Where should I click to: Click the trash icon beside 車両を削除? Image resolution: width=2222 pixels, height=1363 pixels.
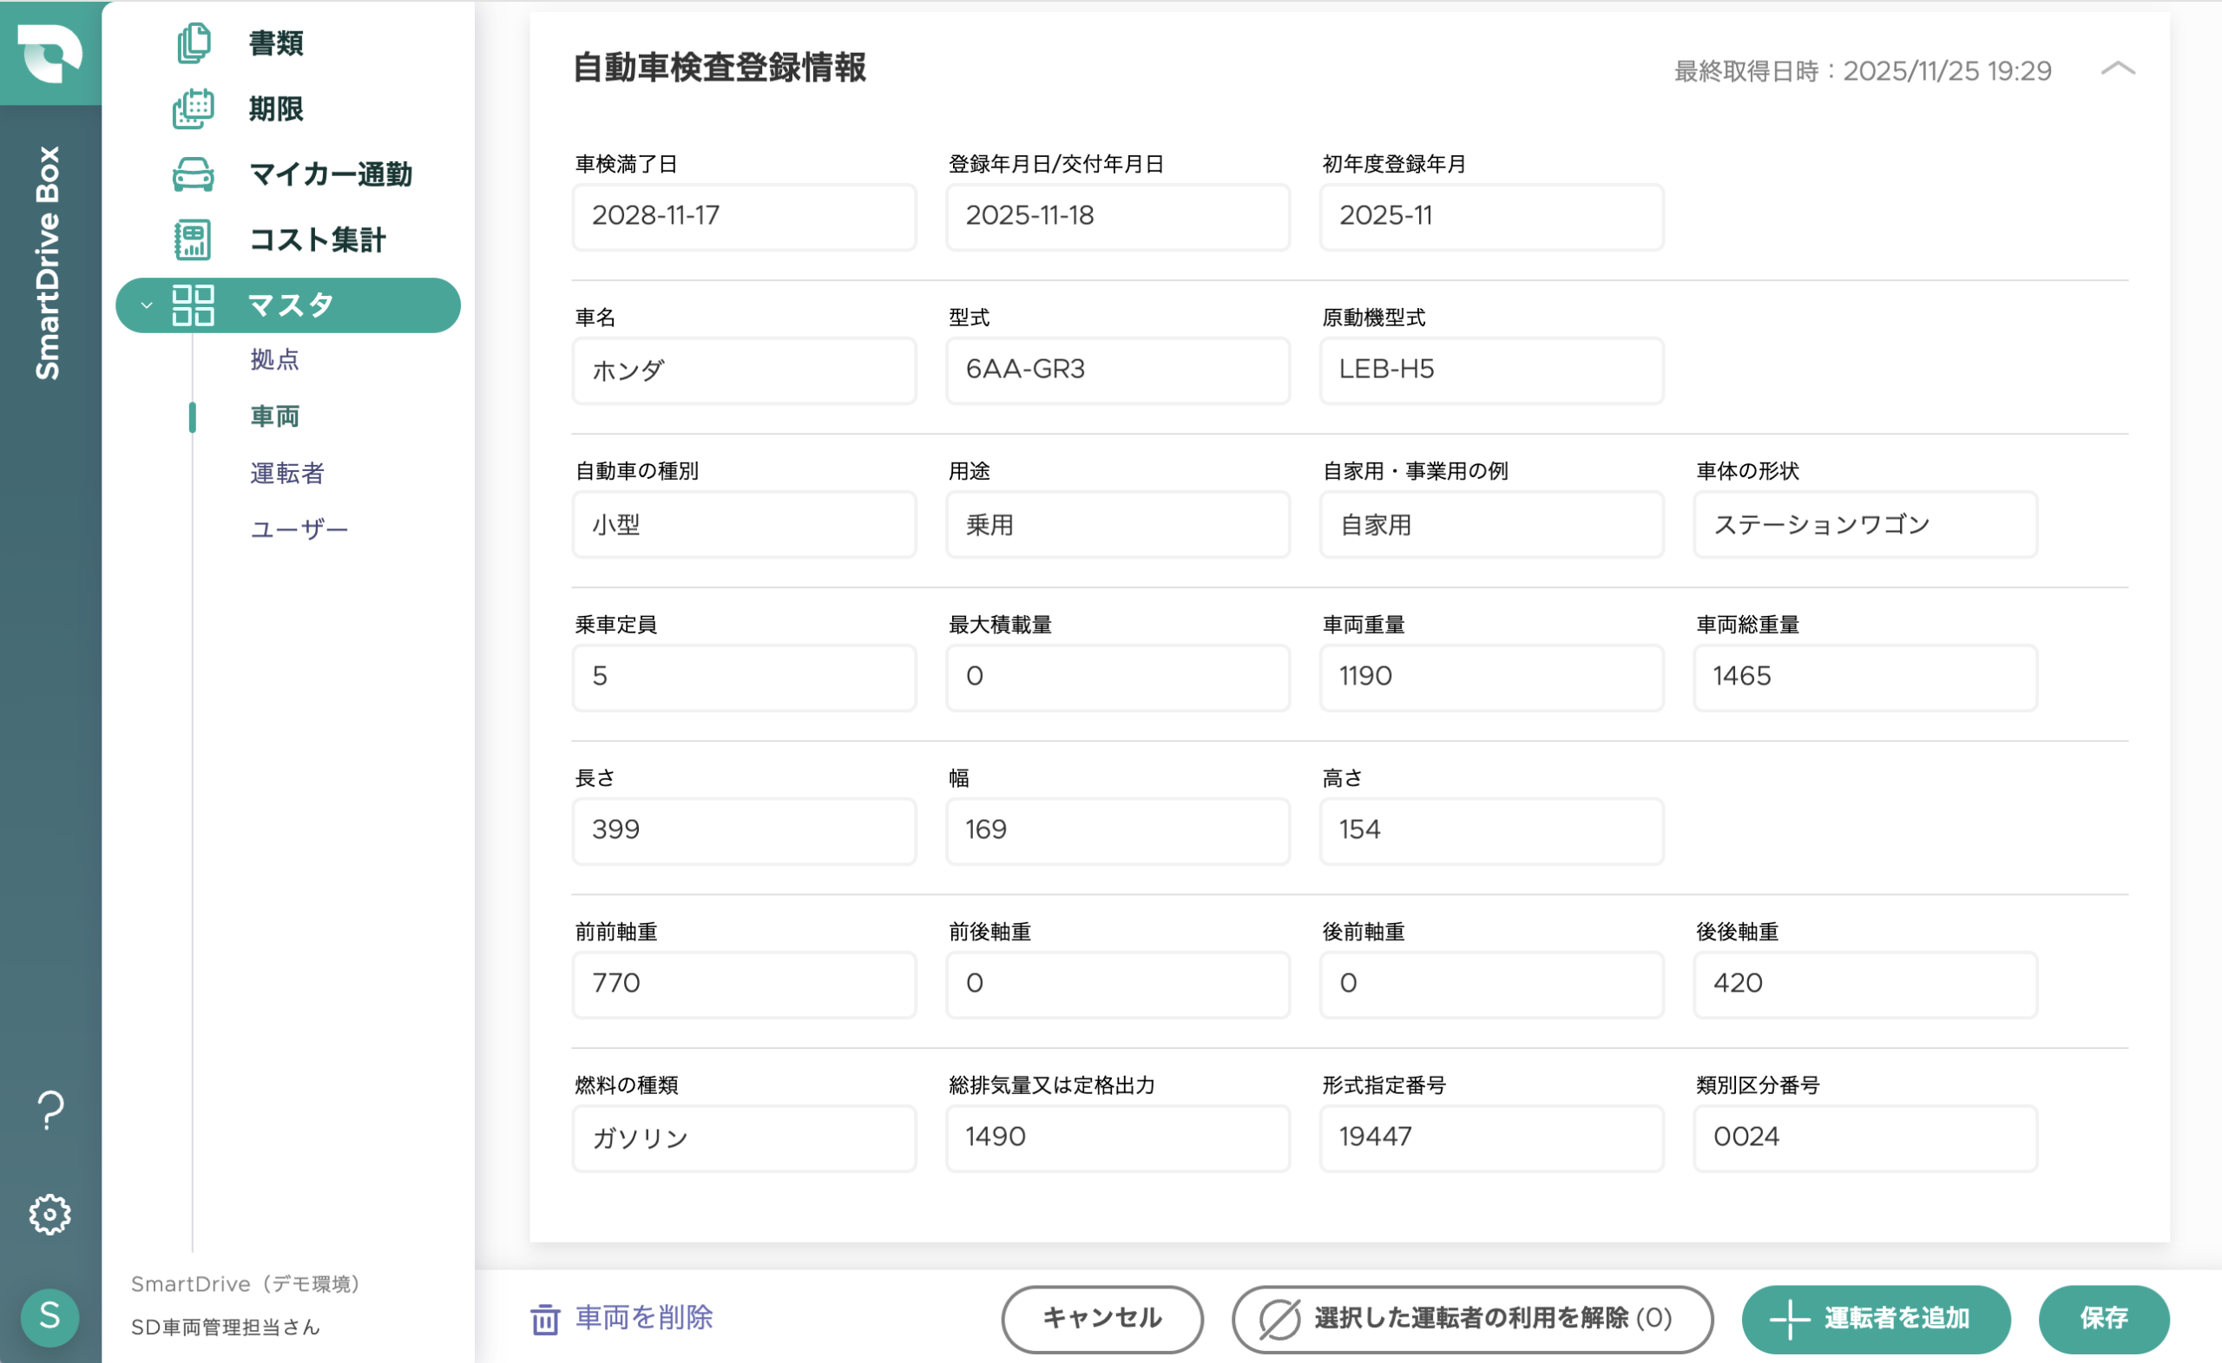pyautogui.click(x=546, y=1318)
